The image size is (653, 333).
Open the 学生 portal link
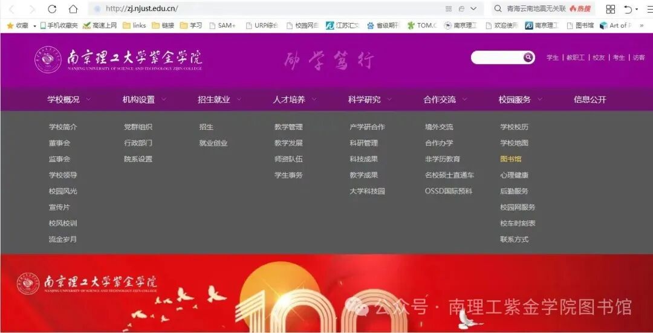[x=552, y=58]
